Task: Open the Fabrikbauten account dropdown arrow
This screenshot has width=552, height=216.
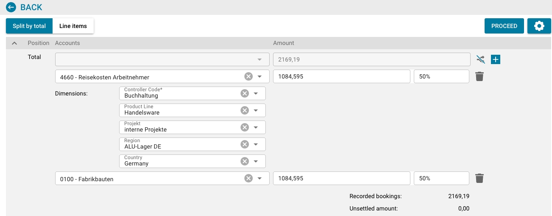Action: [x=260, y=178]
